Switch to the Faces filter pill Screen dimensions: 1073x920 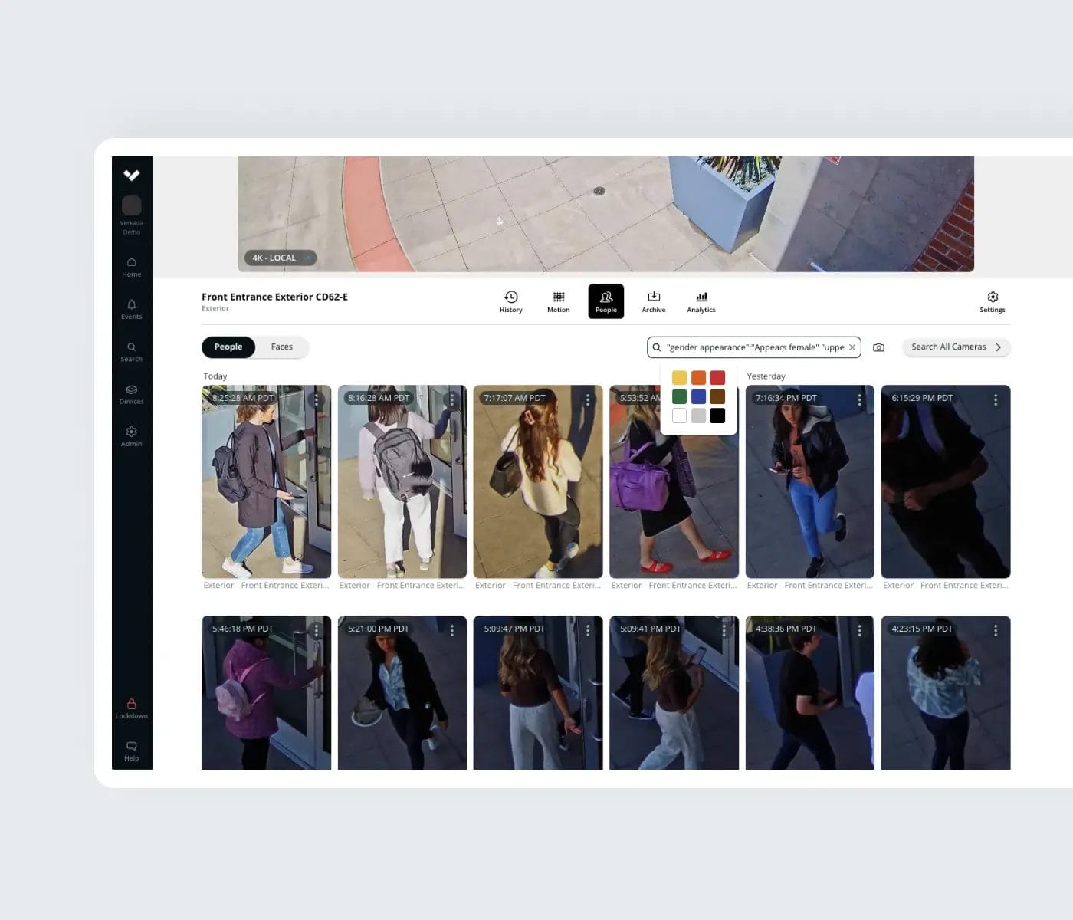click(x=281, y=347)
